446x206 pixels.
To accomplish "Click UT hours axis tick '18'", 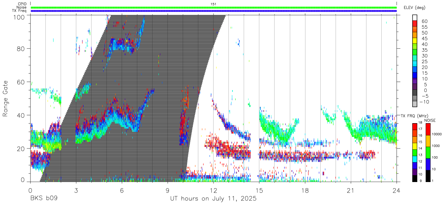I will click(x=305, y=190).
